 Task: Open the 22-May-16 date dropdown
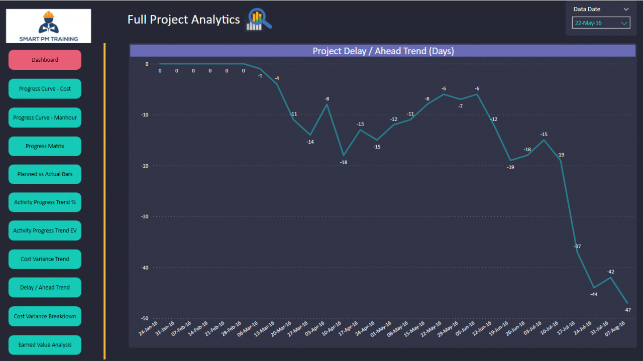pos(601,23)
